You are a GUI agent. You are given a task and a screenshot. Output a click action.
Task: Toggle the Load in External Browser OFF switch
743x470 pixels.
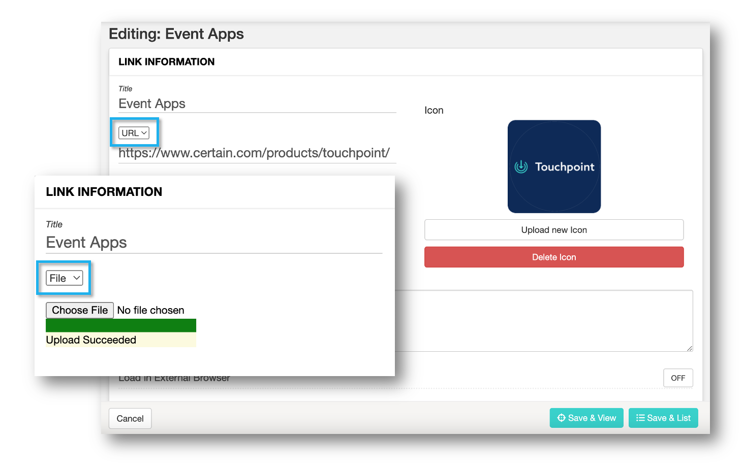point(678,378)
